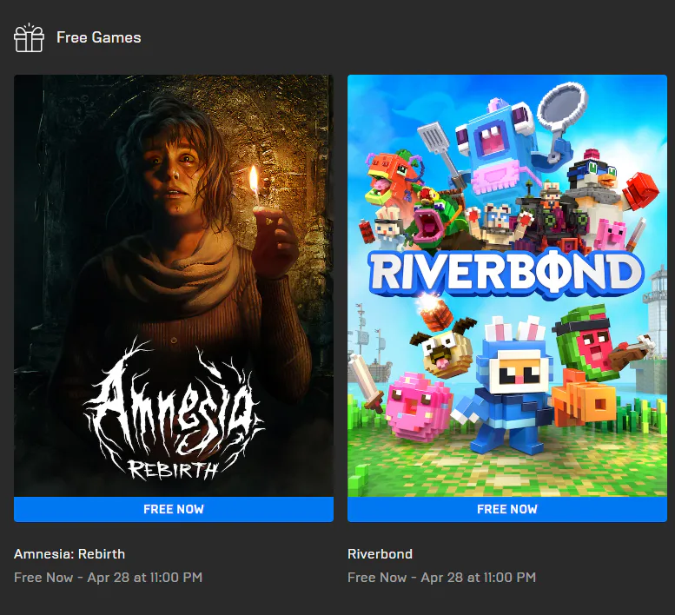
Task: Click FREE NOW banner under Amnesia cover
Action: pyautogui.click(x=174, y=510)
